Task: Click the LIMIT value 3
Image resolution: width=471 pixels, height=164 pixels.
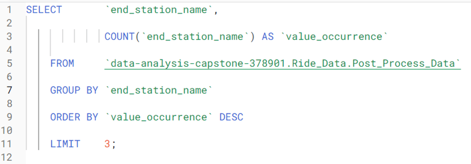Action: 107,144
